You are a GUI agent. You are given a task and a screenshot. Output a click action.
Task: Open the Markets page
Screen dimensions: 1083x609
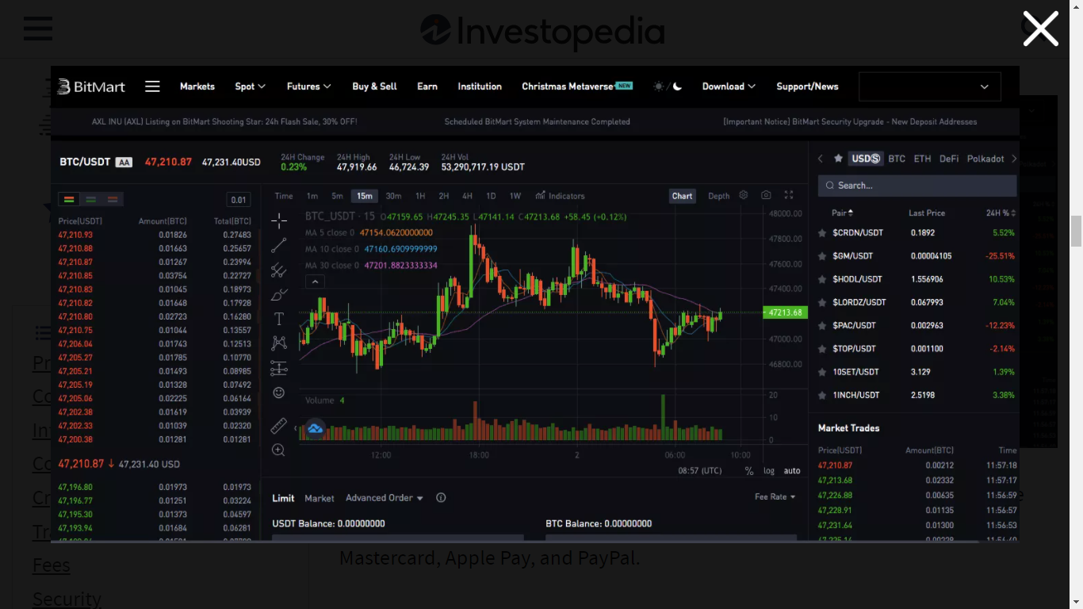[x=197, y=86]
